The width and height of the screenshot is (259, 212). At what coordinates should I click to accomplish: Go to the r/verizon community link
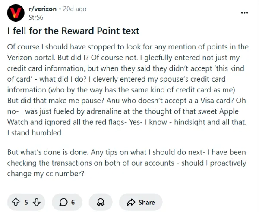click(x=44, y=9)
